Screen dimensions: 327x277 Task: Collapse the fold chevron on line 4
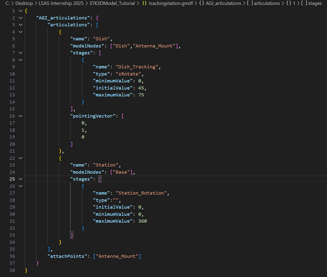coord(21,32)
